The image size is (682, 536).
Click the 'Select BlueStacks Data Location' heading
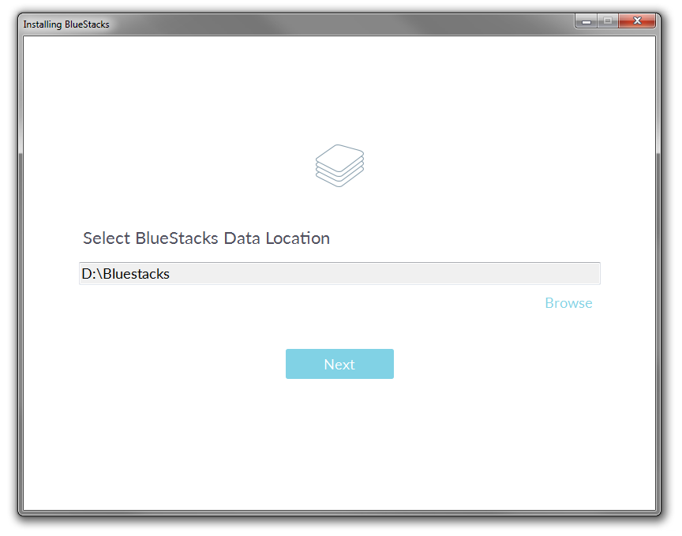(206, 238)
